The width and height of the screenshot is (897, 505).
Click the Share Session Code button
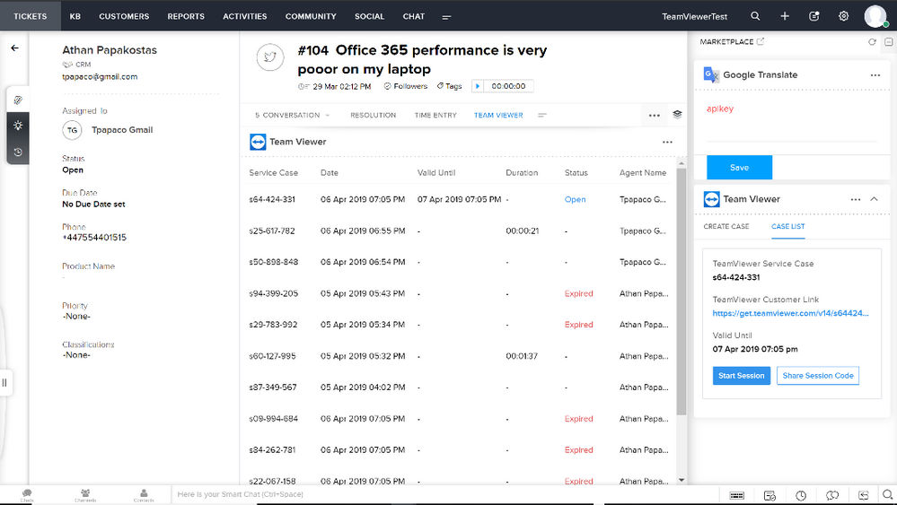click(x=817, y=375)
